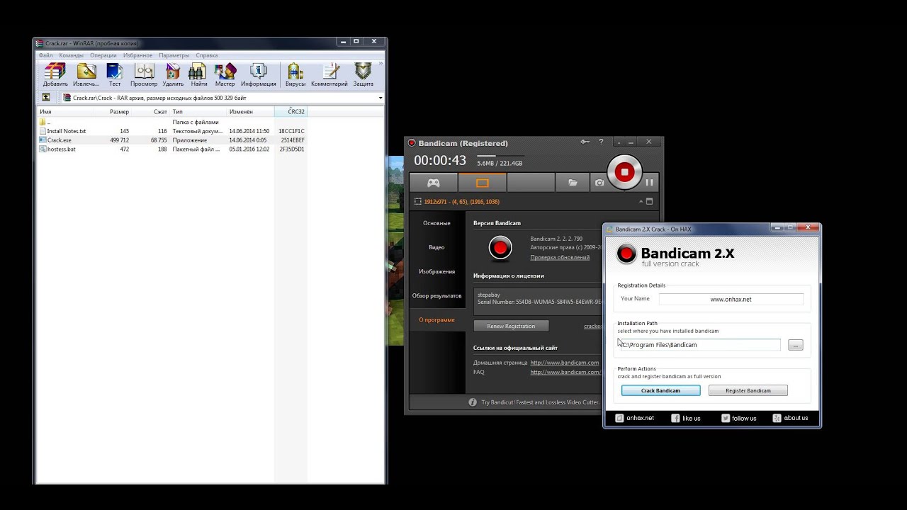Open the Файл menu in WinRAR
This screenshot has height=510, width=907.
tap(45, 55)
